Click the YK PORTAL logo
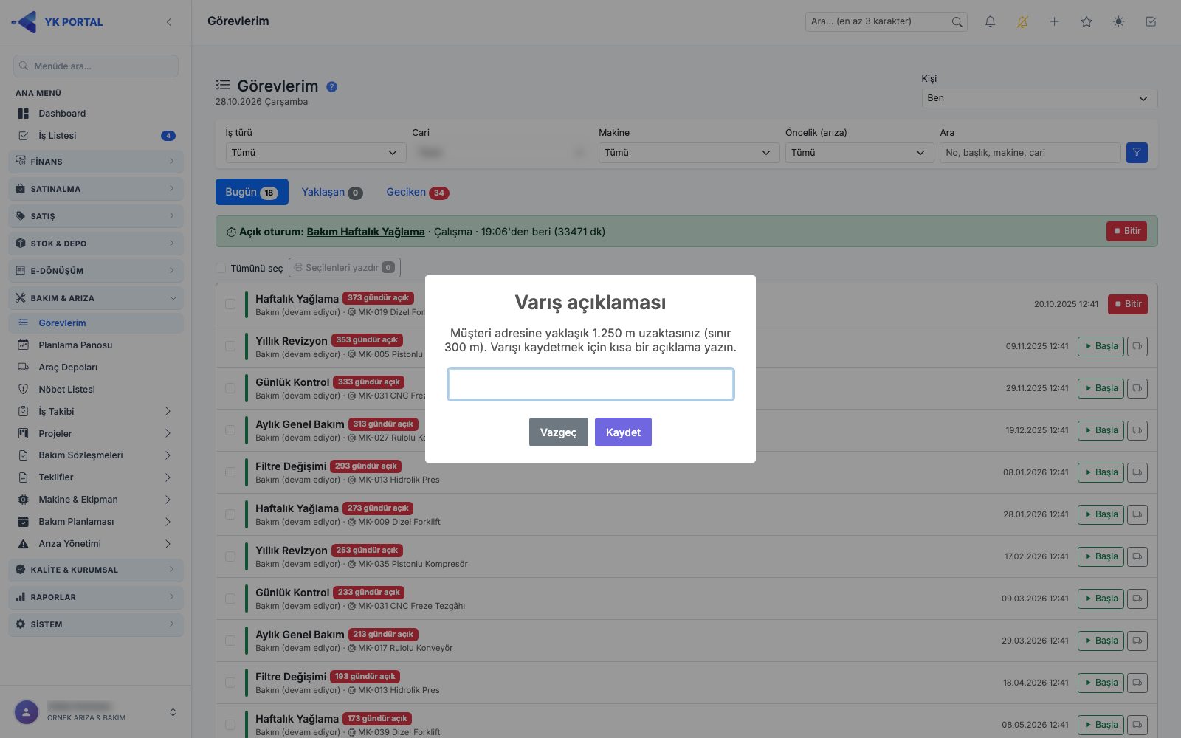The height and width of the screenshot is (738, 1181). point(58,22)
